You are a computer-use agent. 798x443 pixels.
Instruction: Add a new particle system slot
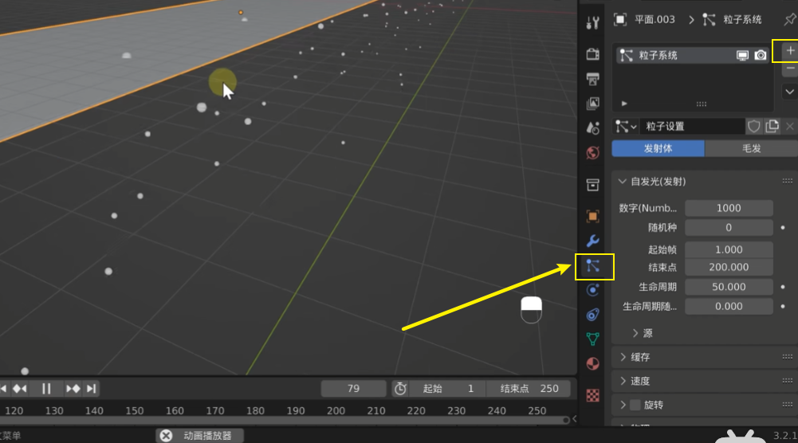click(x=790, y=50)
